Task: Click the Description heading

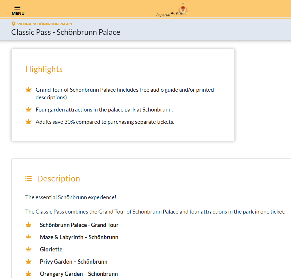Action: point(58,179)
